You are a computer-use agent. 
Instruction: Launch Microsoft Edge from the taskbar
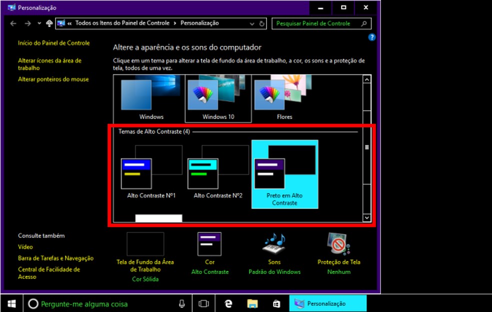[x=228, y=303]
